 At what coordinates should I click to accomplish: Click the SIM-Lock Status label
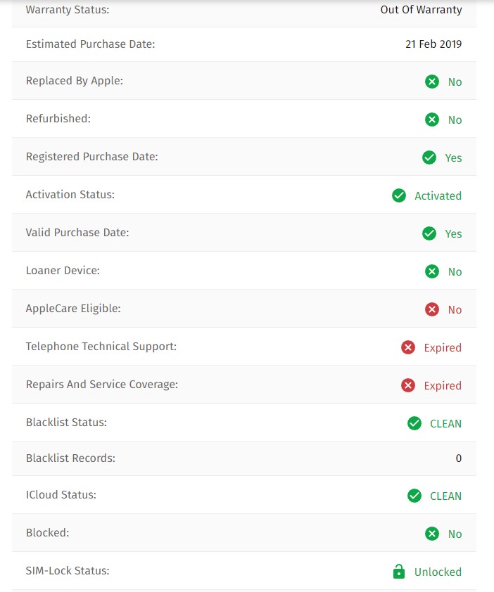click(68, 570)
